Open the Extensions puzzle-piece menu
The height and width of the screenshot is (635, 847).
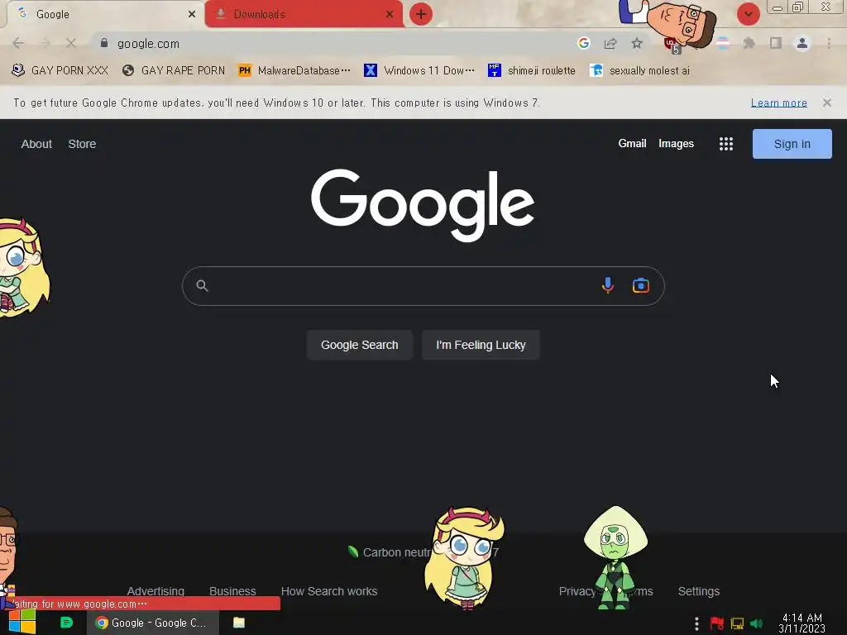(x=749, y=43)
